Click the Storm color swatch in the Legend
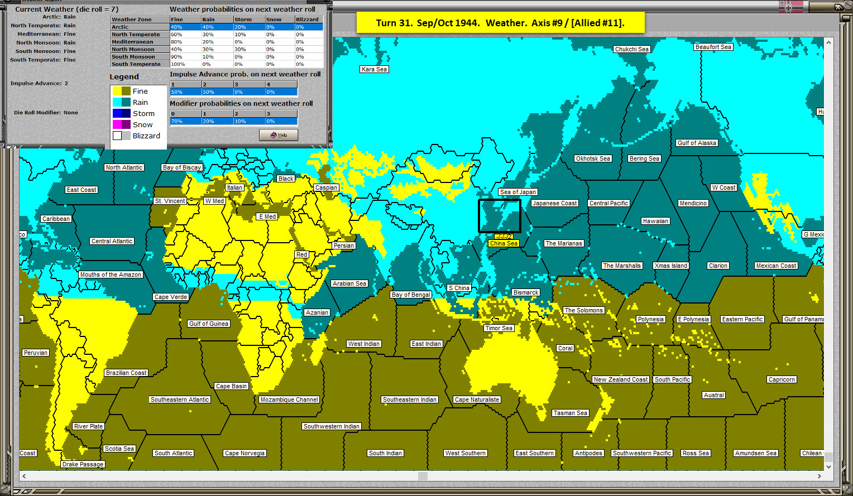Viewport: 853px width, 496px height. point(121,113)
